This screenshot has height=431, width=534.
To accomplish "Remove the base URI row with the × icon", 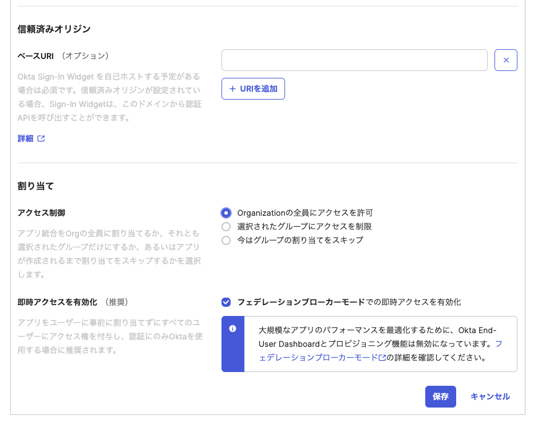I will (506, 60).
